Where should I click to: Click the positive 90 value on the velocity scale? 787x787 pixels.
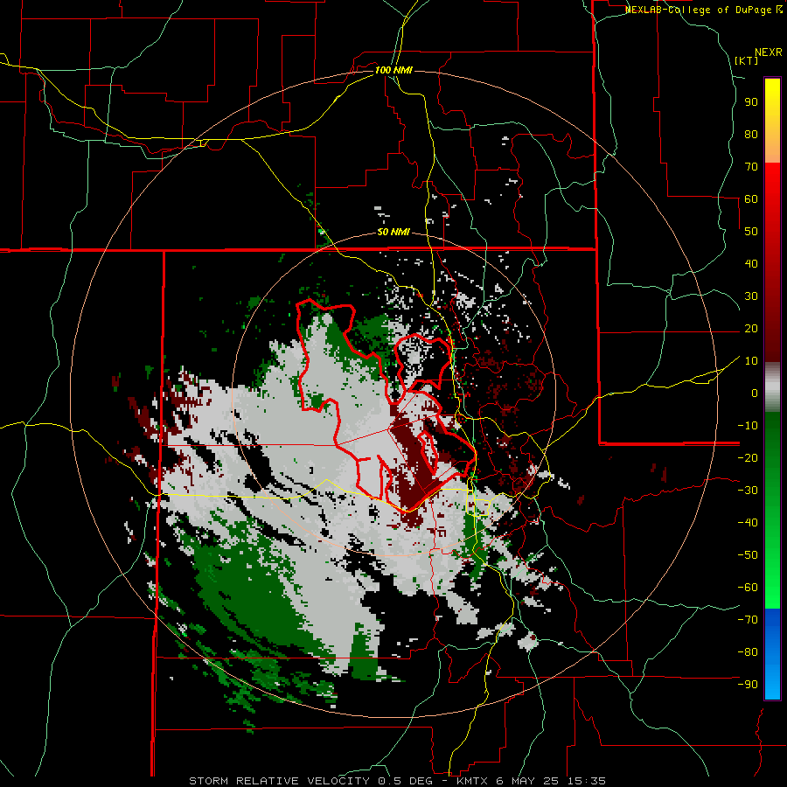tap(751, 102)
